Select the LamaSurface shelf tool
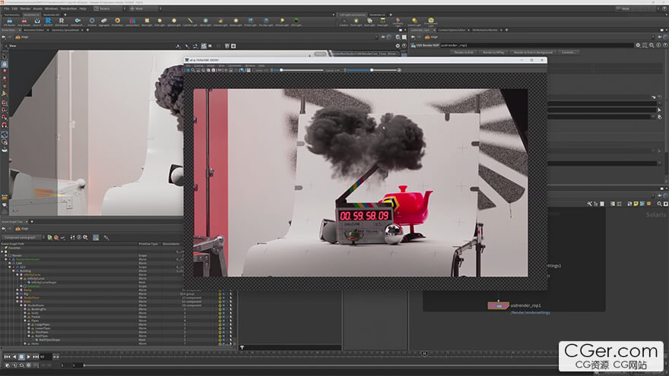Screen dimensions: 669x376 point(132,22)
